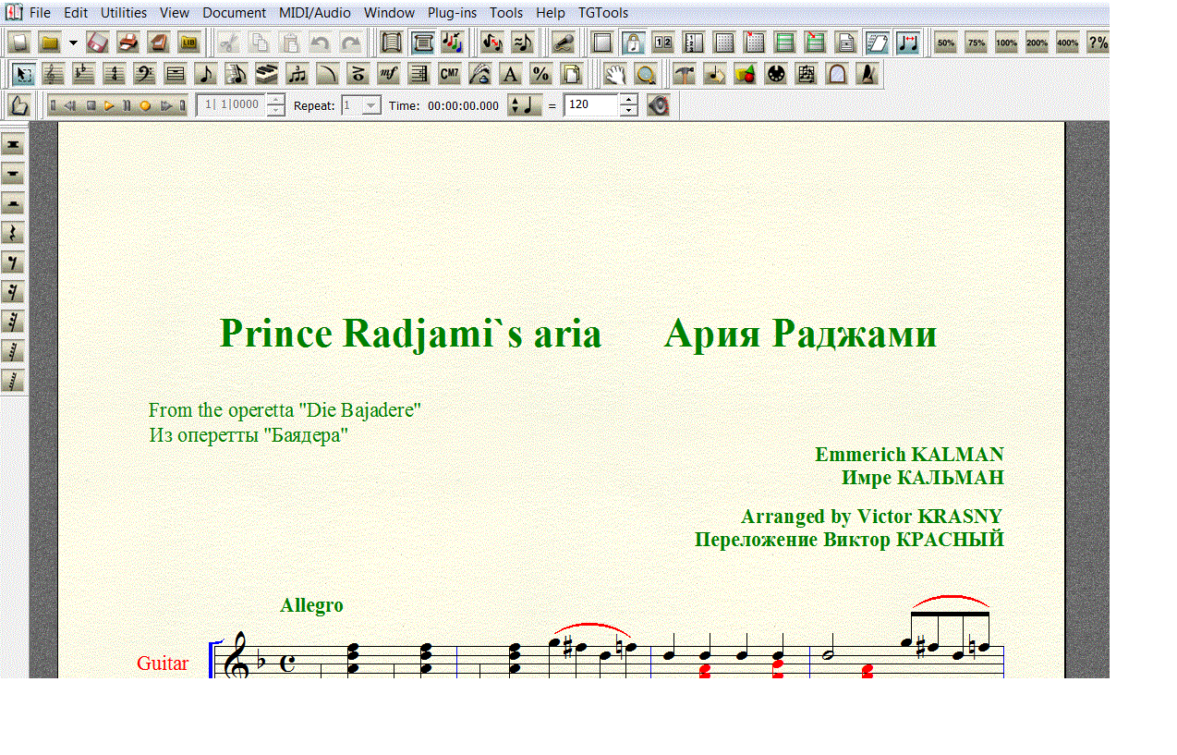The width and height of the screenshot is (1177, 755).
Task: Click the custom zoom ?% button
Action: tap(1098, 43)
